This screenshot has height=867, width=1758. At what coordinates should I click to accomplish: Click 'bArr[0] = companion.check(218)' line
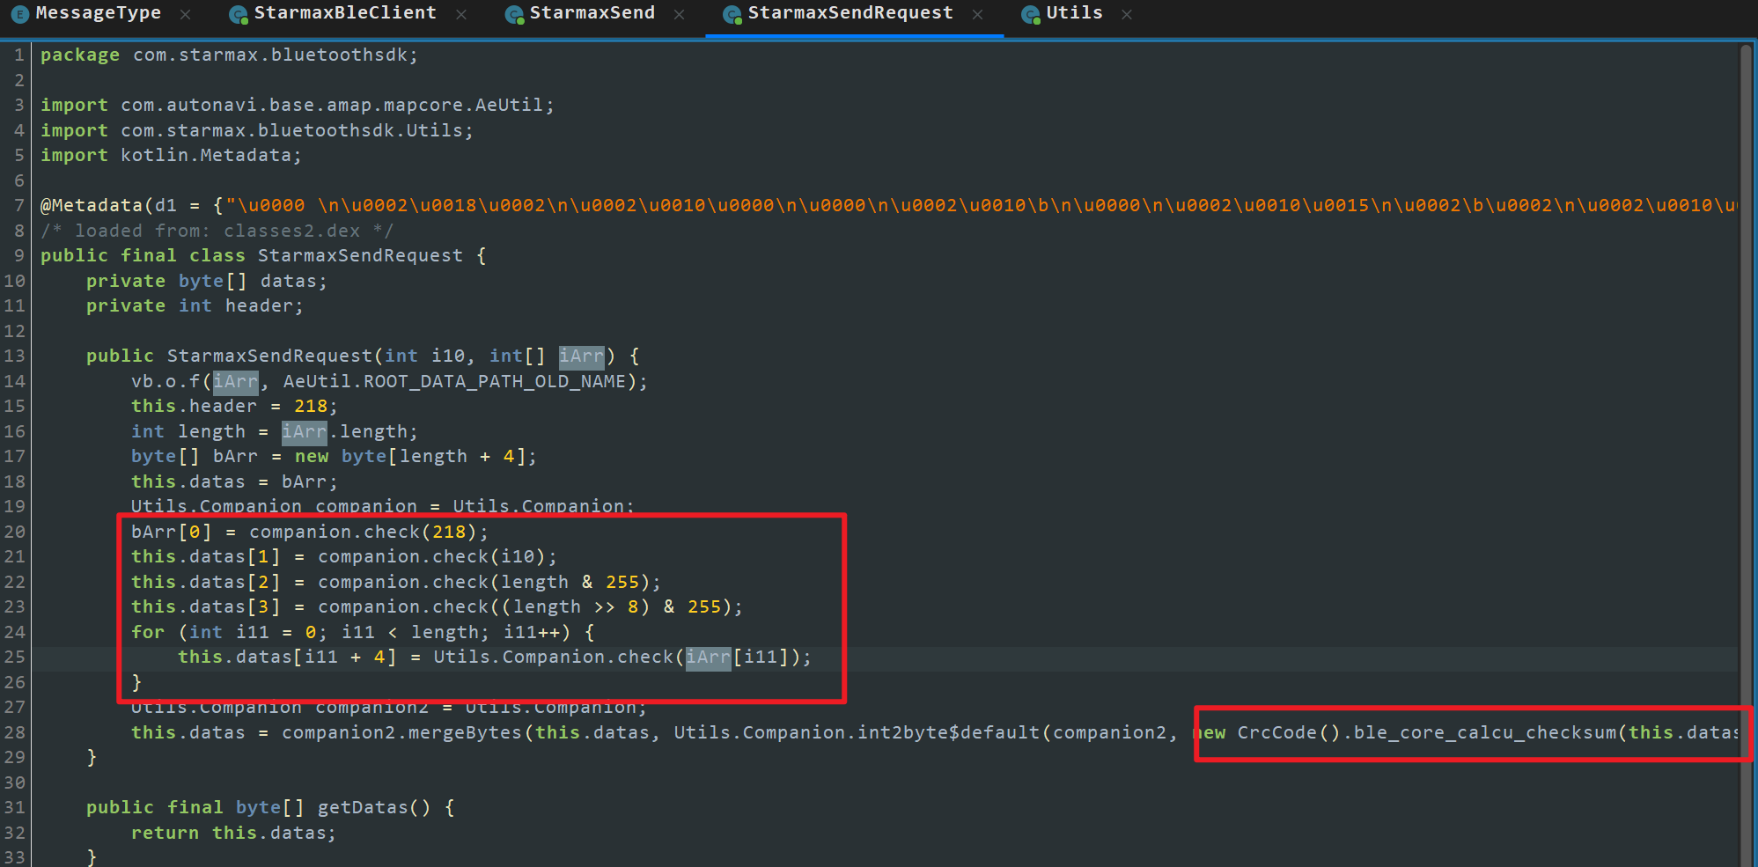tap(310, 532)
